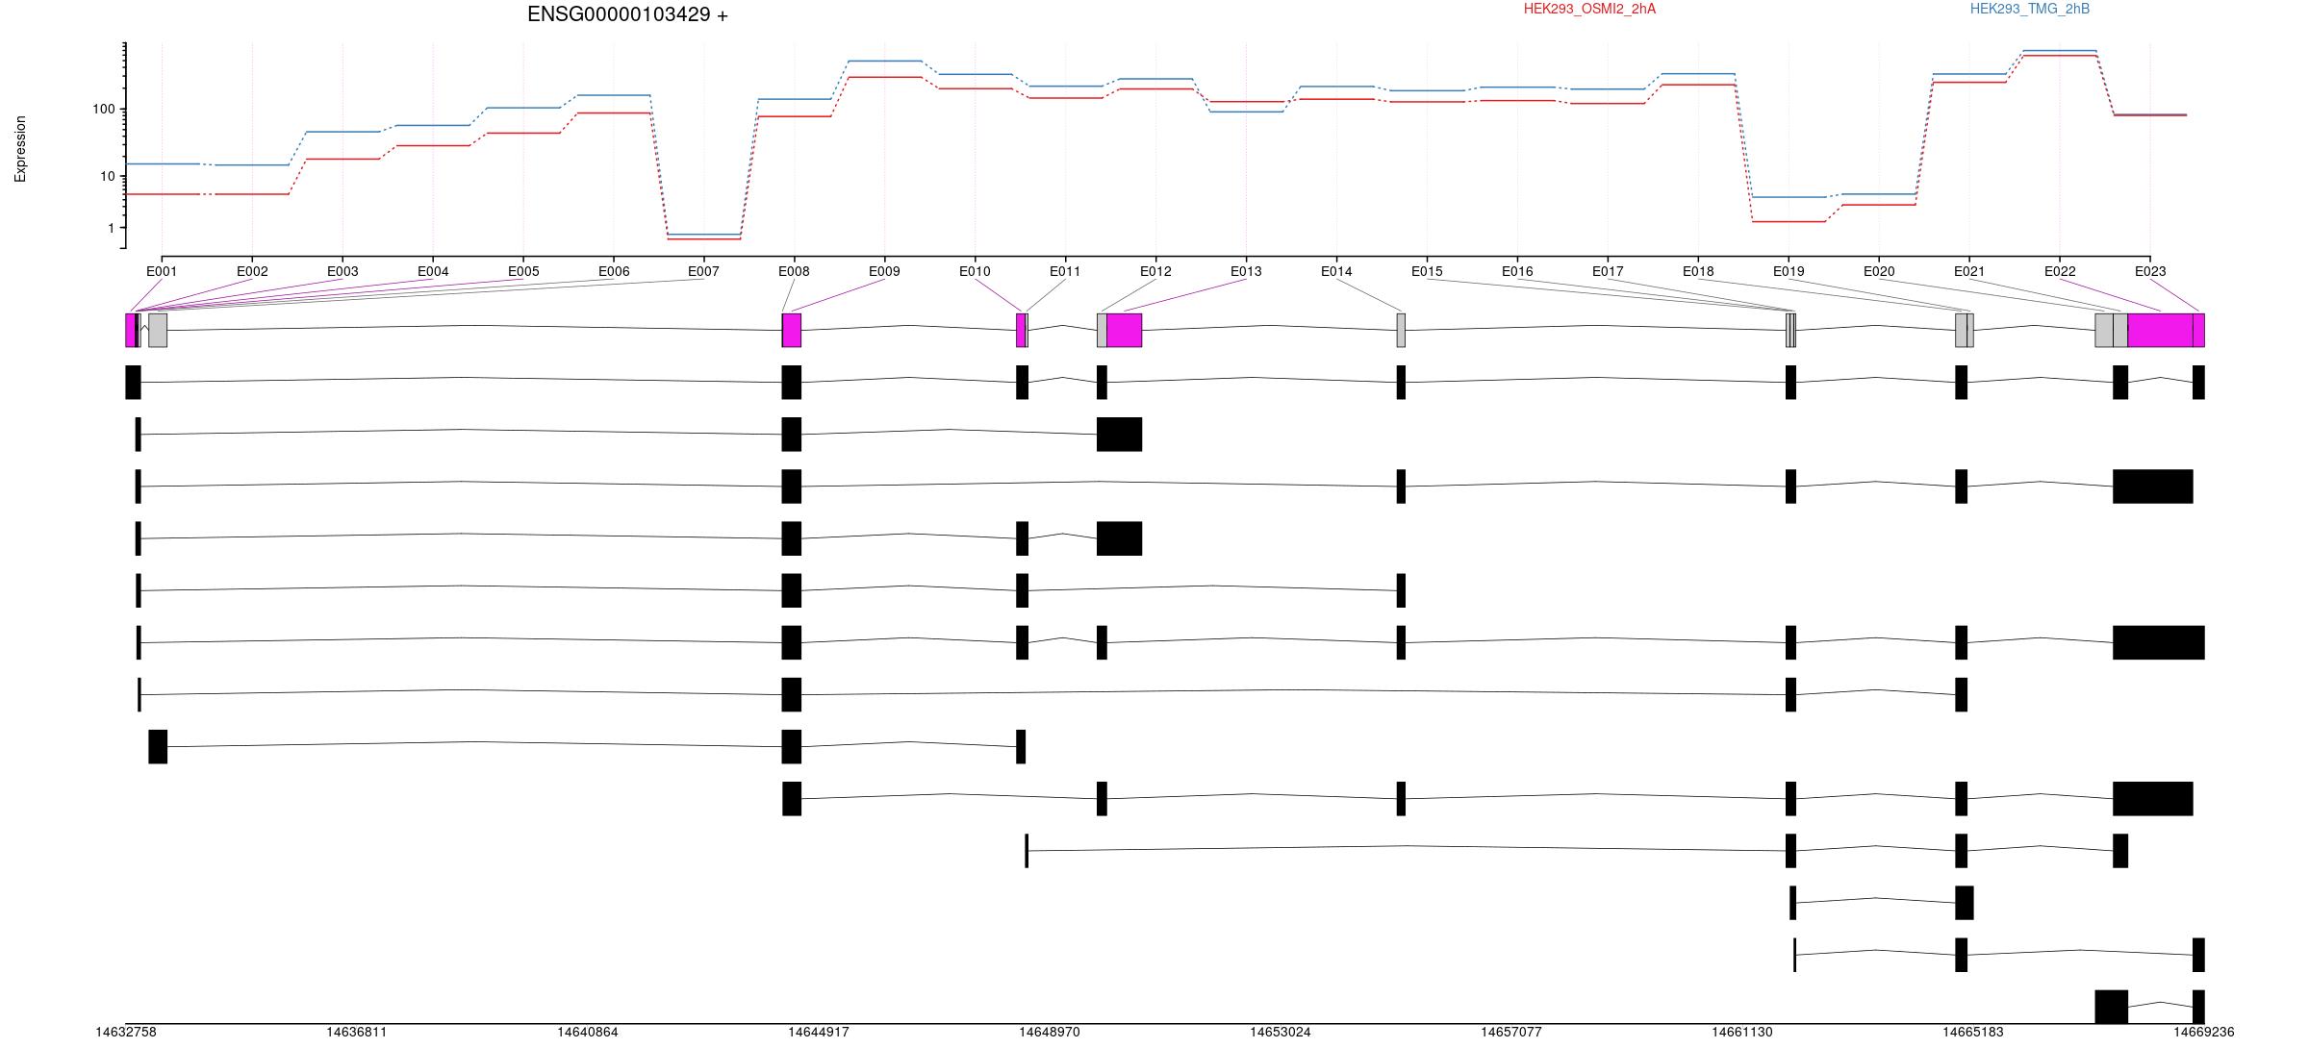Click the Expression y-axis title
This screenshot has height=1048, width=2309.
(20, 149)
